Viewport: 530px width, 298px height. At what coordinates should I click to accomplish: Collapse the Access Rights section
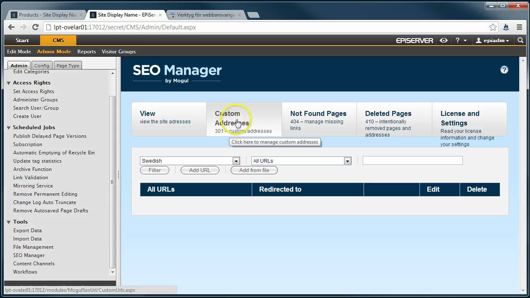click(x=9, y=83)
